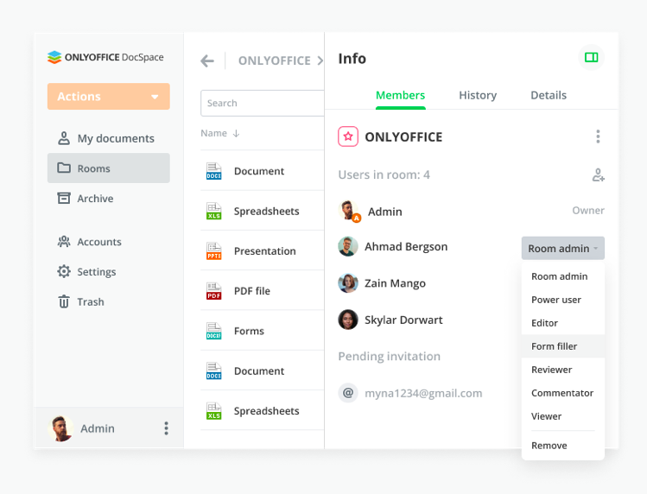Select Rooms in the sidebar
Image resolution: width=647 pixels, height=494 pixels.
pos(109,168)
